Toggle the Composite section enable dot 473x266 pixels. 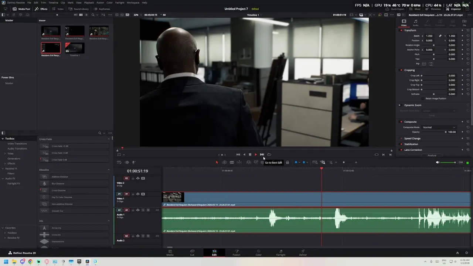click(401, 122)
